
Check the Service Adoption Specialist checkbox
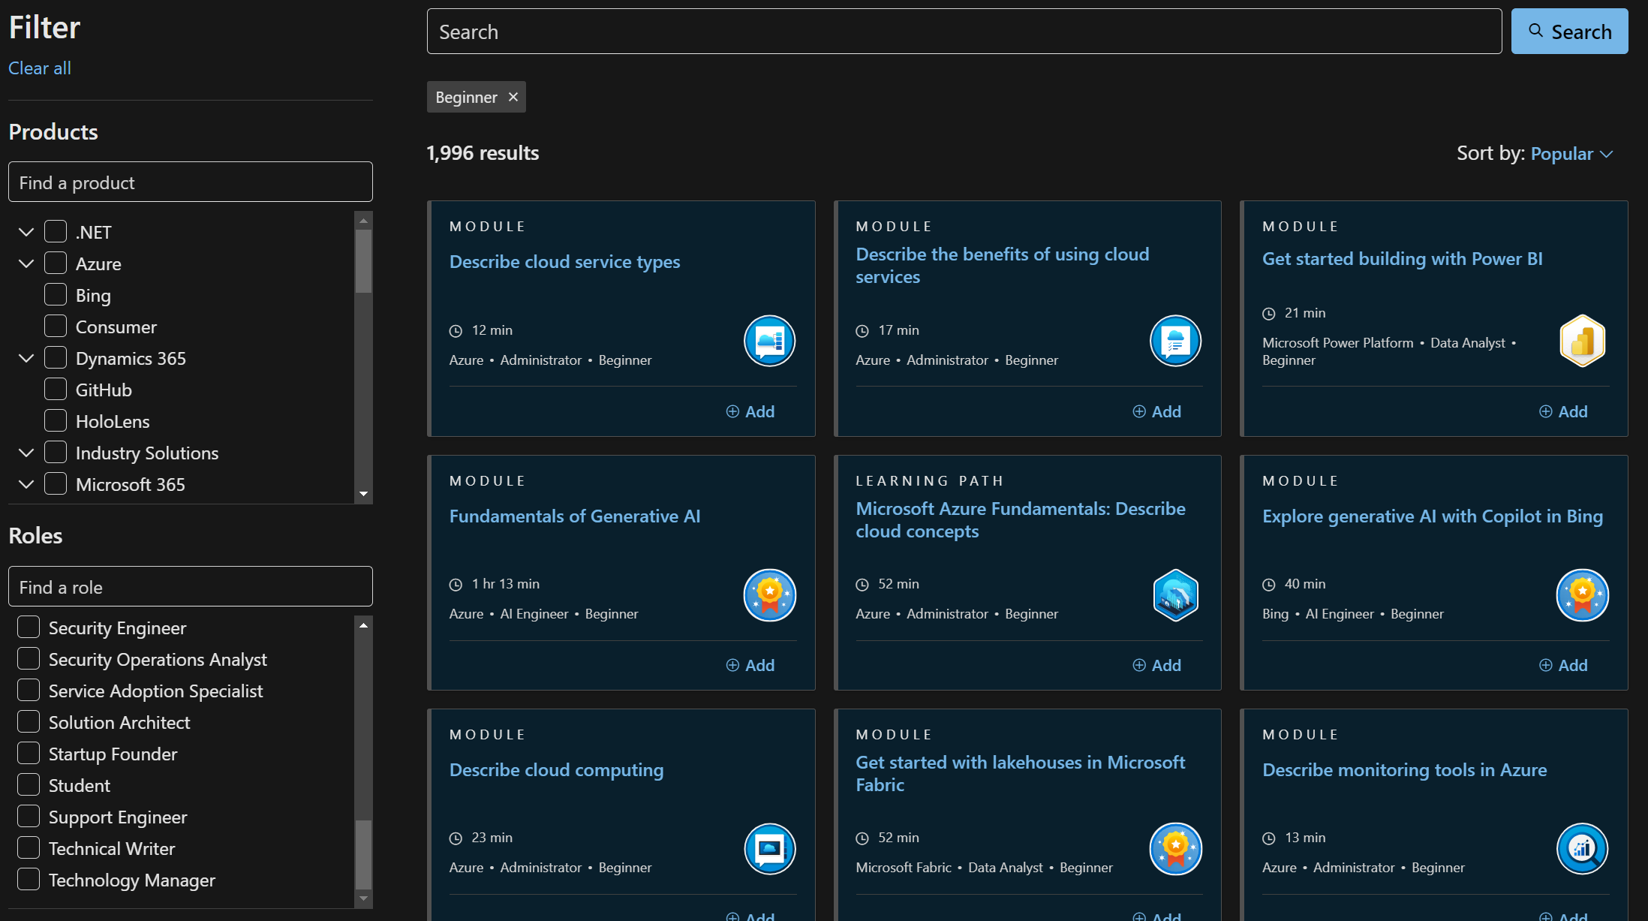(29, 690)
